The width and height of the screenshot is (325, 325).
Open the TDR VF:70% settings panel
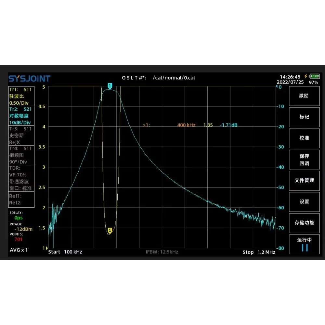point(21,178)
